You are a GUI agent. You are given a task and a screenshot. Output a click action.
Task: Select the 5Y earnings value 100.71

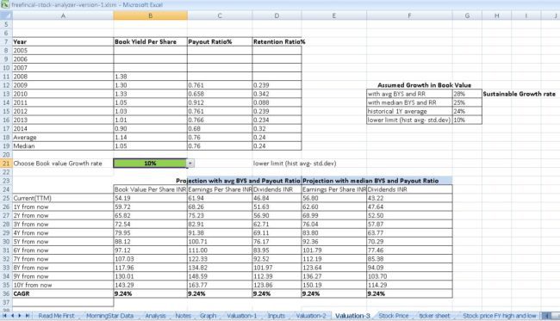point(220,242)
